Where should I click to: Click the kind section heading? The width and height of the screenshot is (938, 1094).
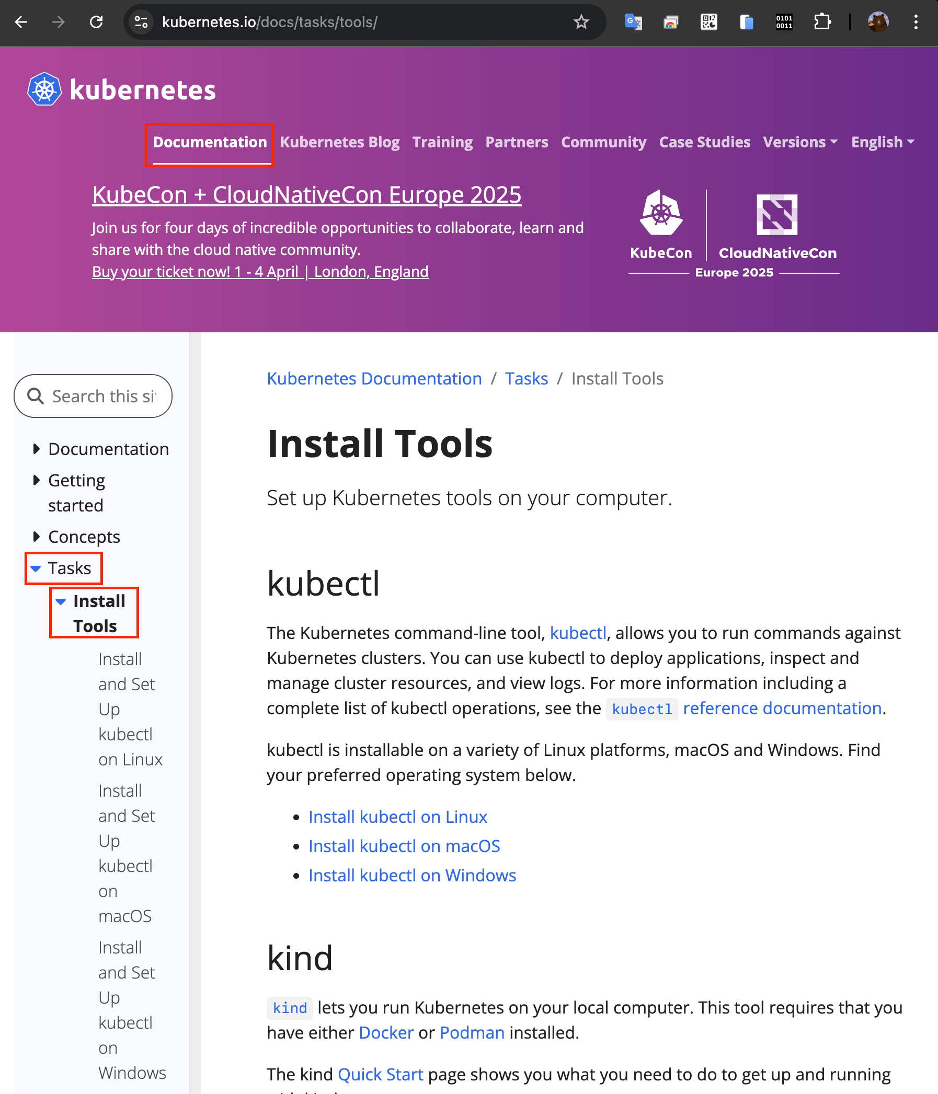tap(300, 958)
